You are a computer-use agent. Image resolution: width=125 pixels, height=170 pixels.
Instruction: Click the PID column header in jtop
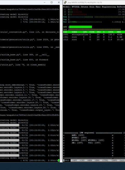pyautogui.click(x=65, y=32)
